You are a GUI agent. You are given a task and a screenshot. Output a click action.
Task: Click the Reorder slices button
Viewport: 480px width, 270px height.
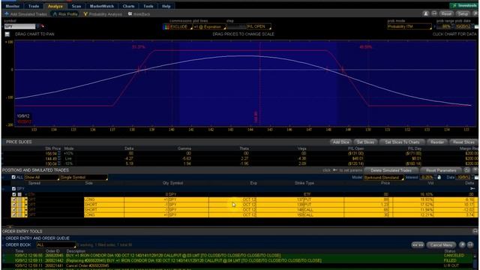click(436, 142)
